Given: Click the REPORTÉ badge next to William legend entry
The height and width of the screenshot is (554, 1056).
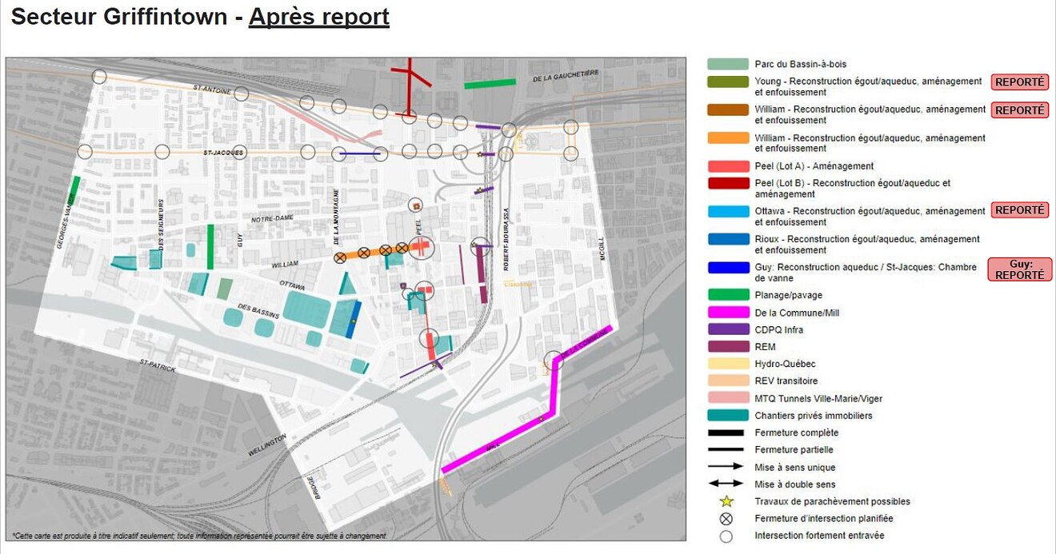Looking at the screenshot, I should click(x=1019, y=110).
